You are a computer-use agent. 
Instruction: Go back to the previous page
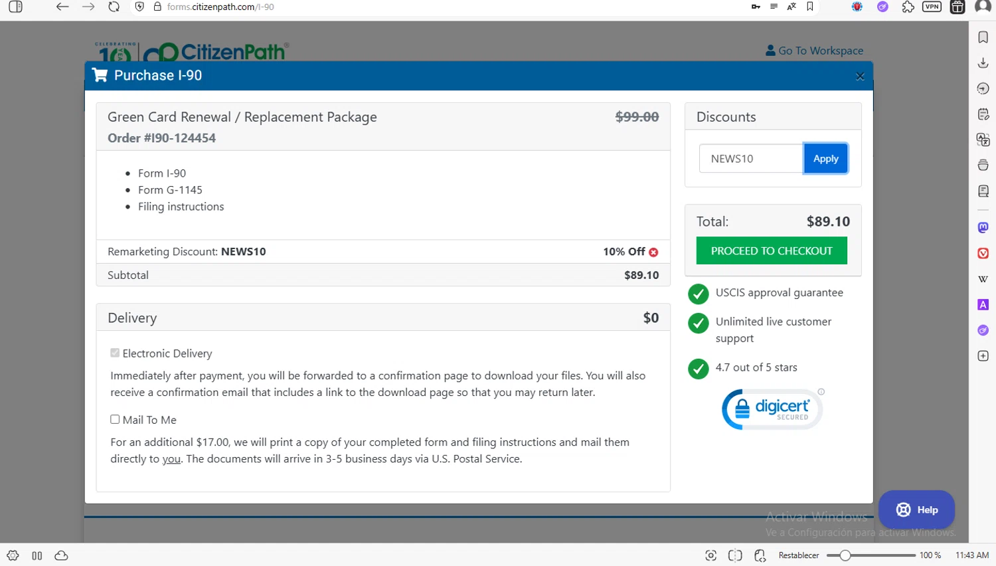pyautogui.click(x=62, y=7)
